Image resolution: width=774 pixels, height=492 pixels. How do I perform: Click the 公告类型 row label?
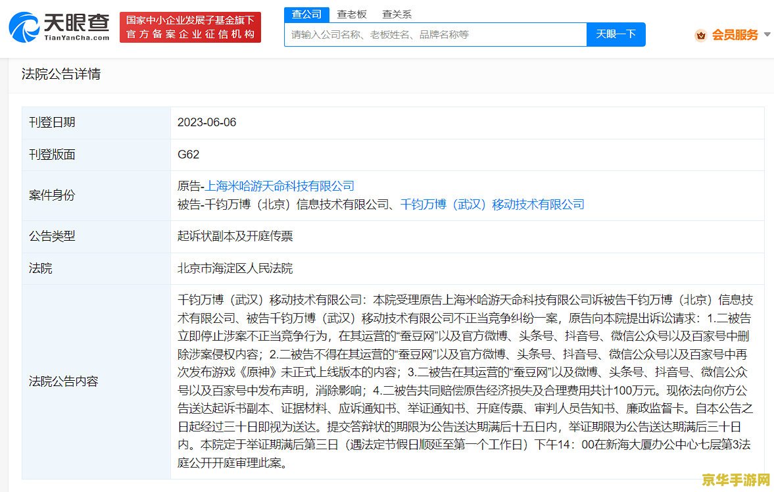[52, 236]
